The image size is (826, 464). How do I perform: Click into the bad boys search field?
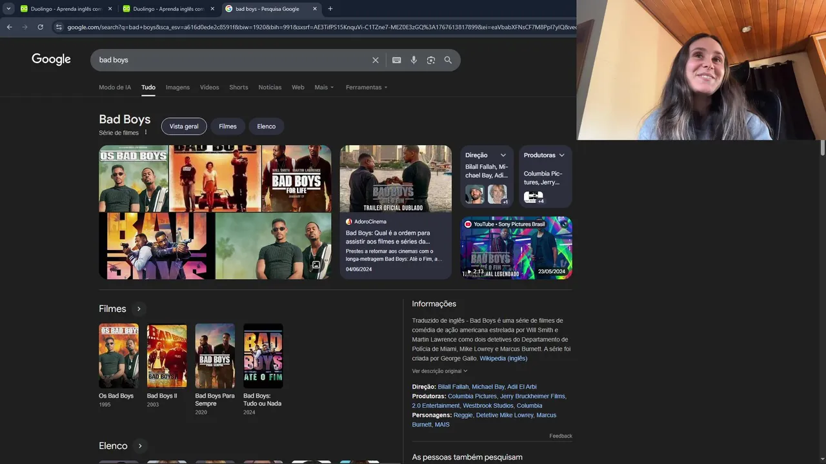coord(232,60)
